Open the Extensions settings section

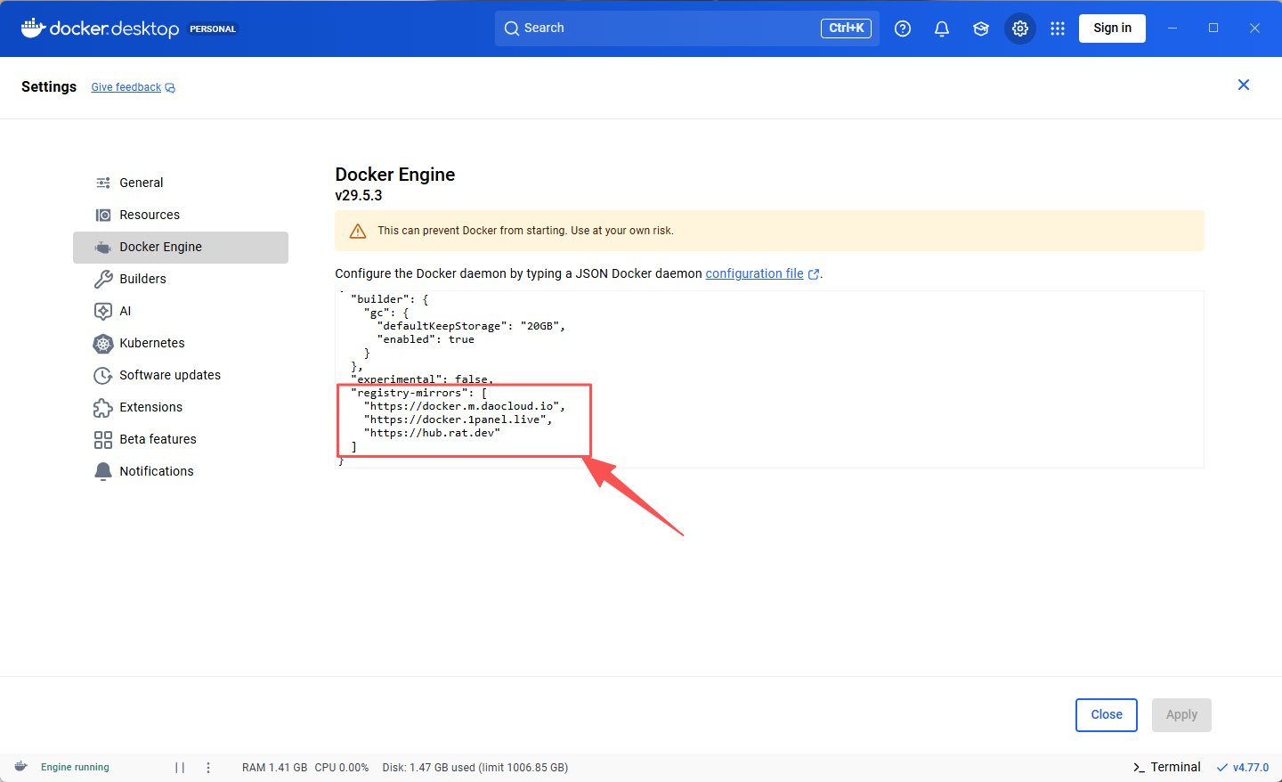pyautogui.click(x=181, y=407)
